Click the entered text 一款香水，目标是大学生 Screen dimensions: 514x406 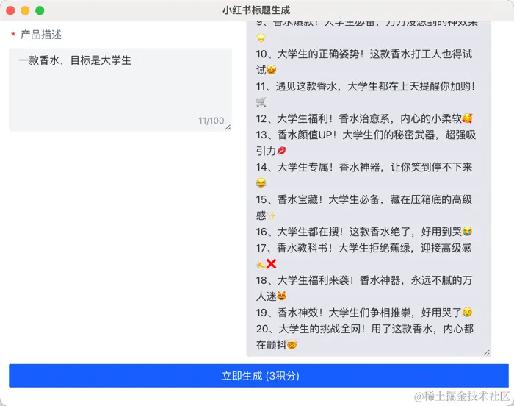pos(75,60)
